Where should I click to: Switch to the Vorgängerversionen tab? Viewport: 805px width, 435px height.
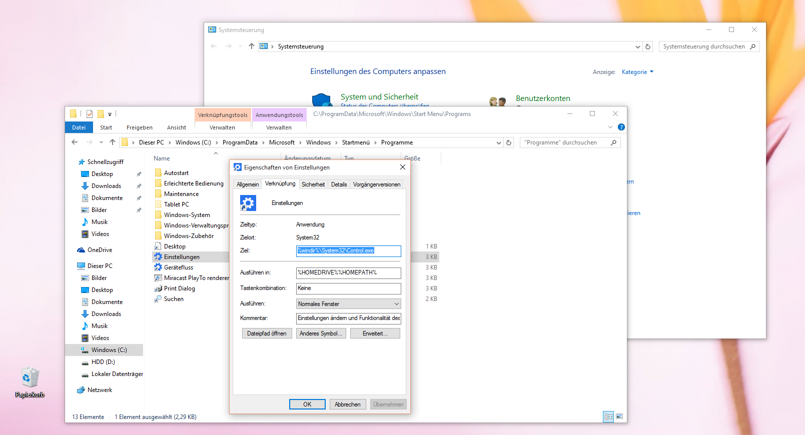[x=377, y=184]
